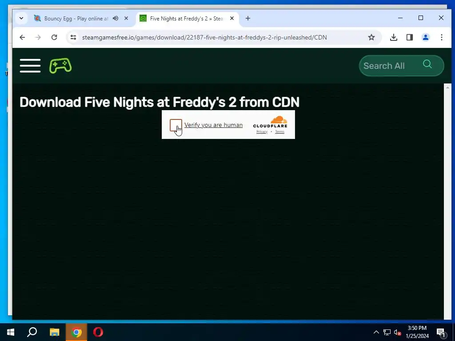Screen dimensions: 455x341
Task: Click the muted volume tray icon
Action: pyautogui.click(x=398, y=332)
